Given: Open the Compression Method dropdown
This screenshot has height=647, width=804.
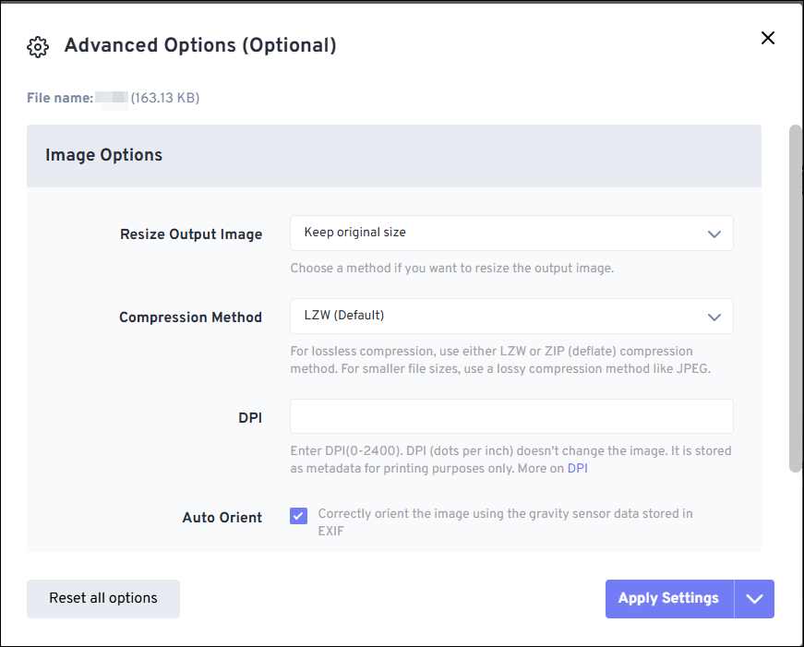Looking at the screenshot, I should pos(511,317).
